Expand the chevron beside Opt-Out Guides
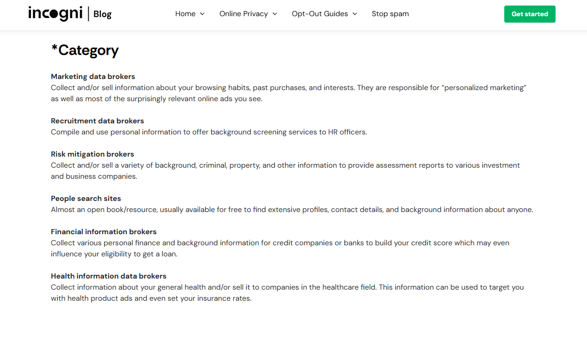Image resolution: width=587 pixels, height=352 pixels. pyautogui.click(x=355, y=14)
